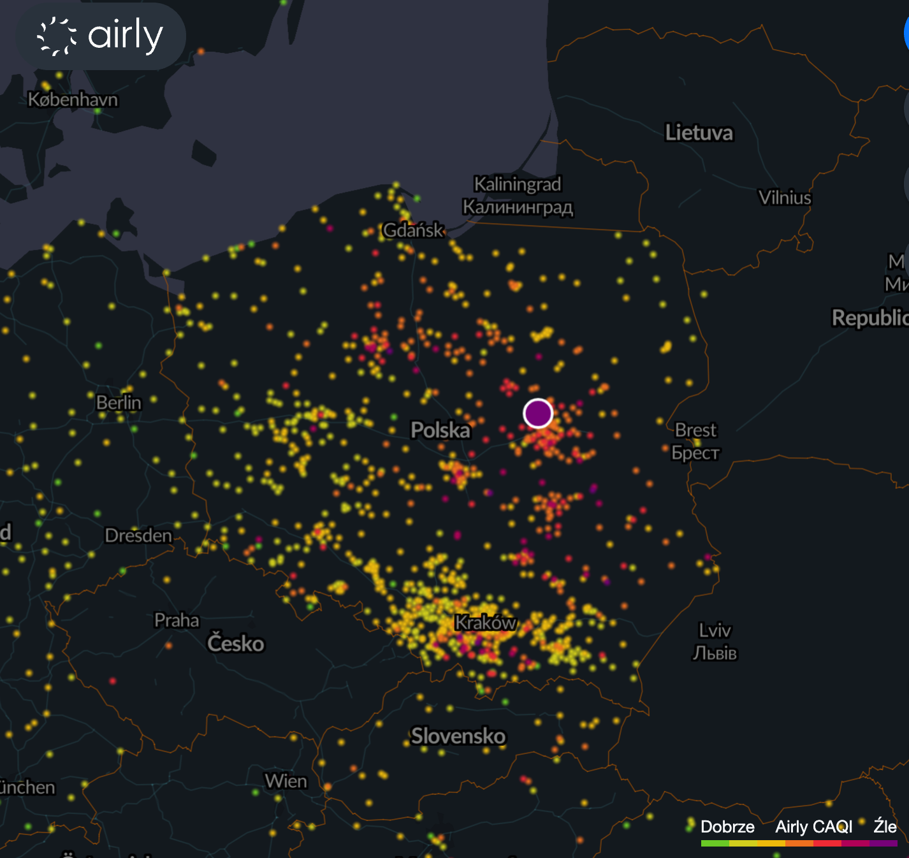Viewport: 909px width, 858px height.
Task: Click the Kraków city label
Action: [x=484, y=622]
